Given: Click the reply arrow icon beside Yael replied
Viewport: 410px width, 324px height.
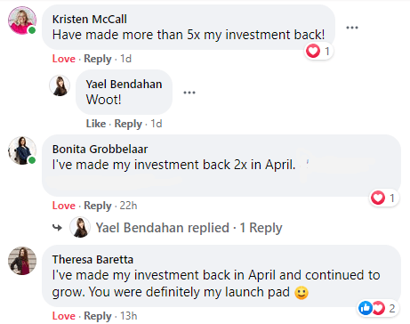Looking at the screenshot, I should click(x=57, y=228).
